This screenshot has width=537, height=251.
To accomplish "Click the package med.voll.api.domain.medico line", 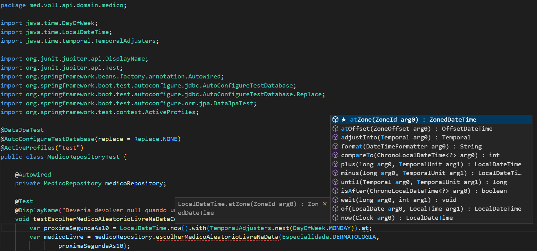I will 63,5.
